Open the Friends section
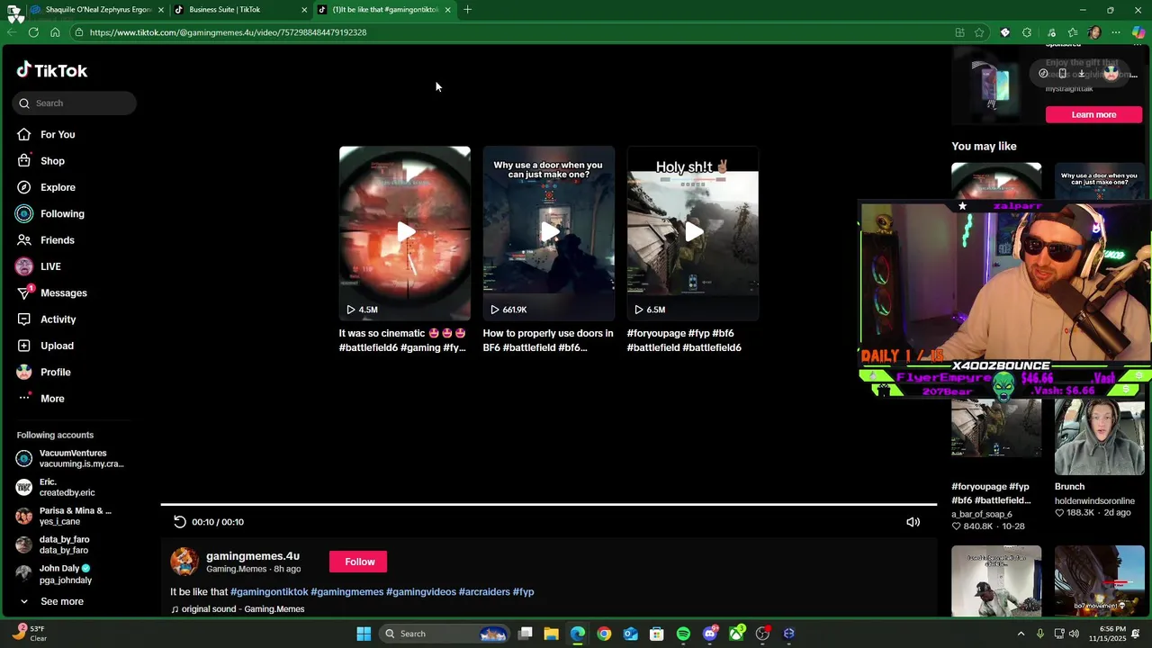The width and height of the screenshot is (1152, 648). coord(57,240)
